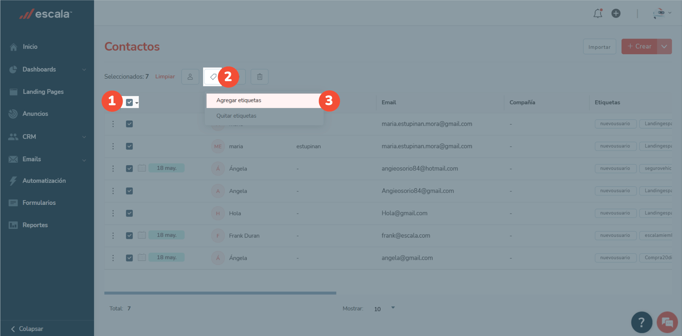The image size is (682, 336).
Task: Click the escala logo
Action: [45, 14]
